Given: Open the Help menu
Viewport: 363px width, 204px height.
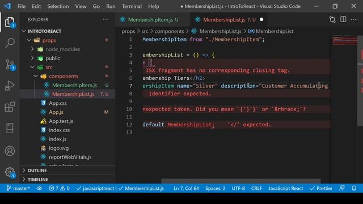Looking at the screenshot, I should pyautogui.click(x=154, y=6).
